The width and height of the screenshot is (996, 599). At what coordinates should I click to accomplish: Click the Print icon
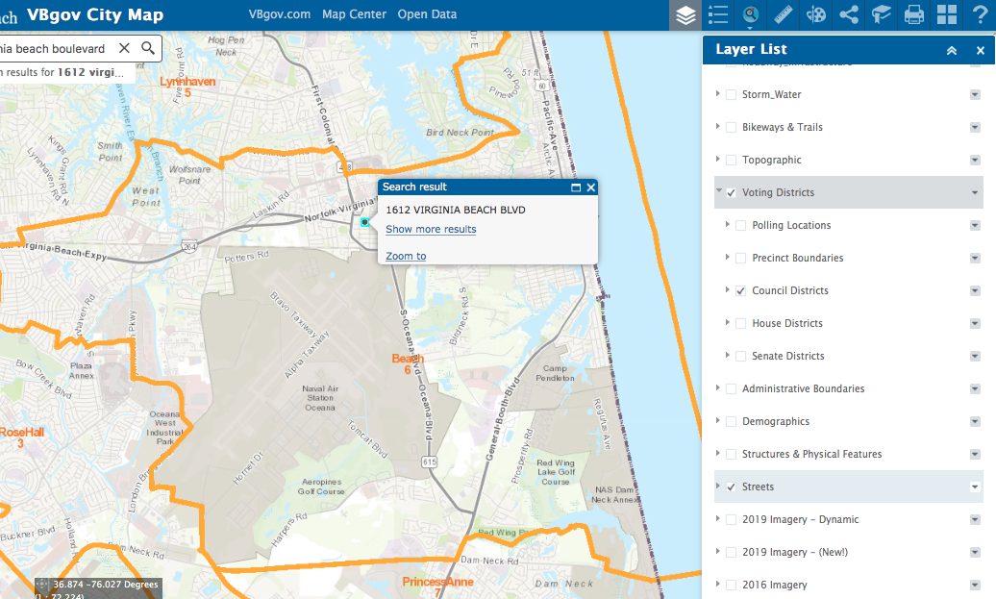913,14
